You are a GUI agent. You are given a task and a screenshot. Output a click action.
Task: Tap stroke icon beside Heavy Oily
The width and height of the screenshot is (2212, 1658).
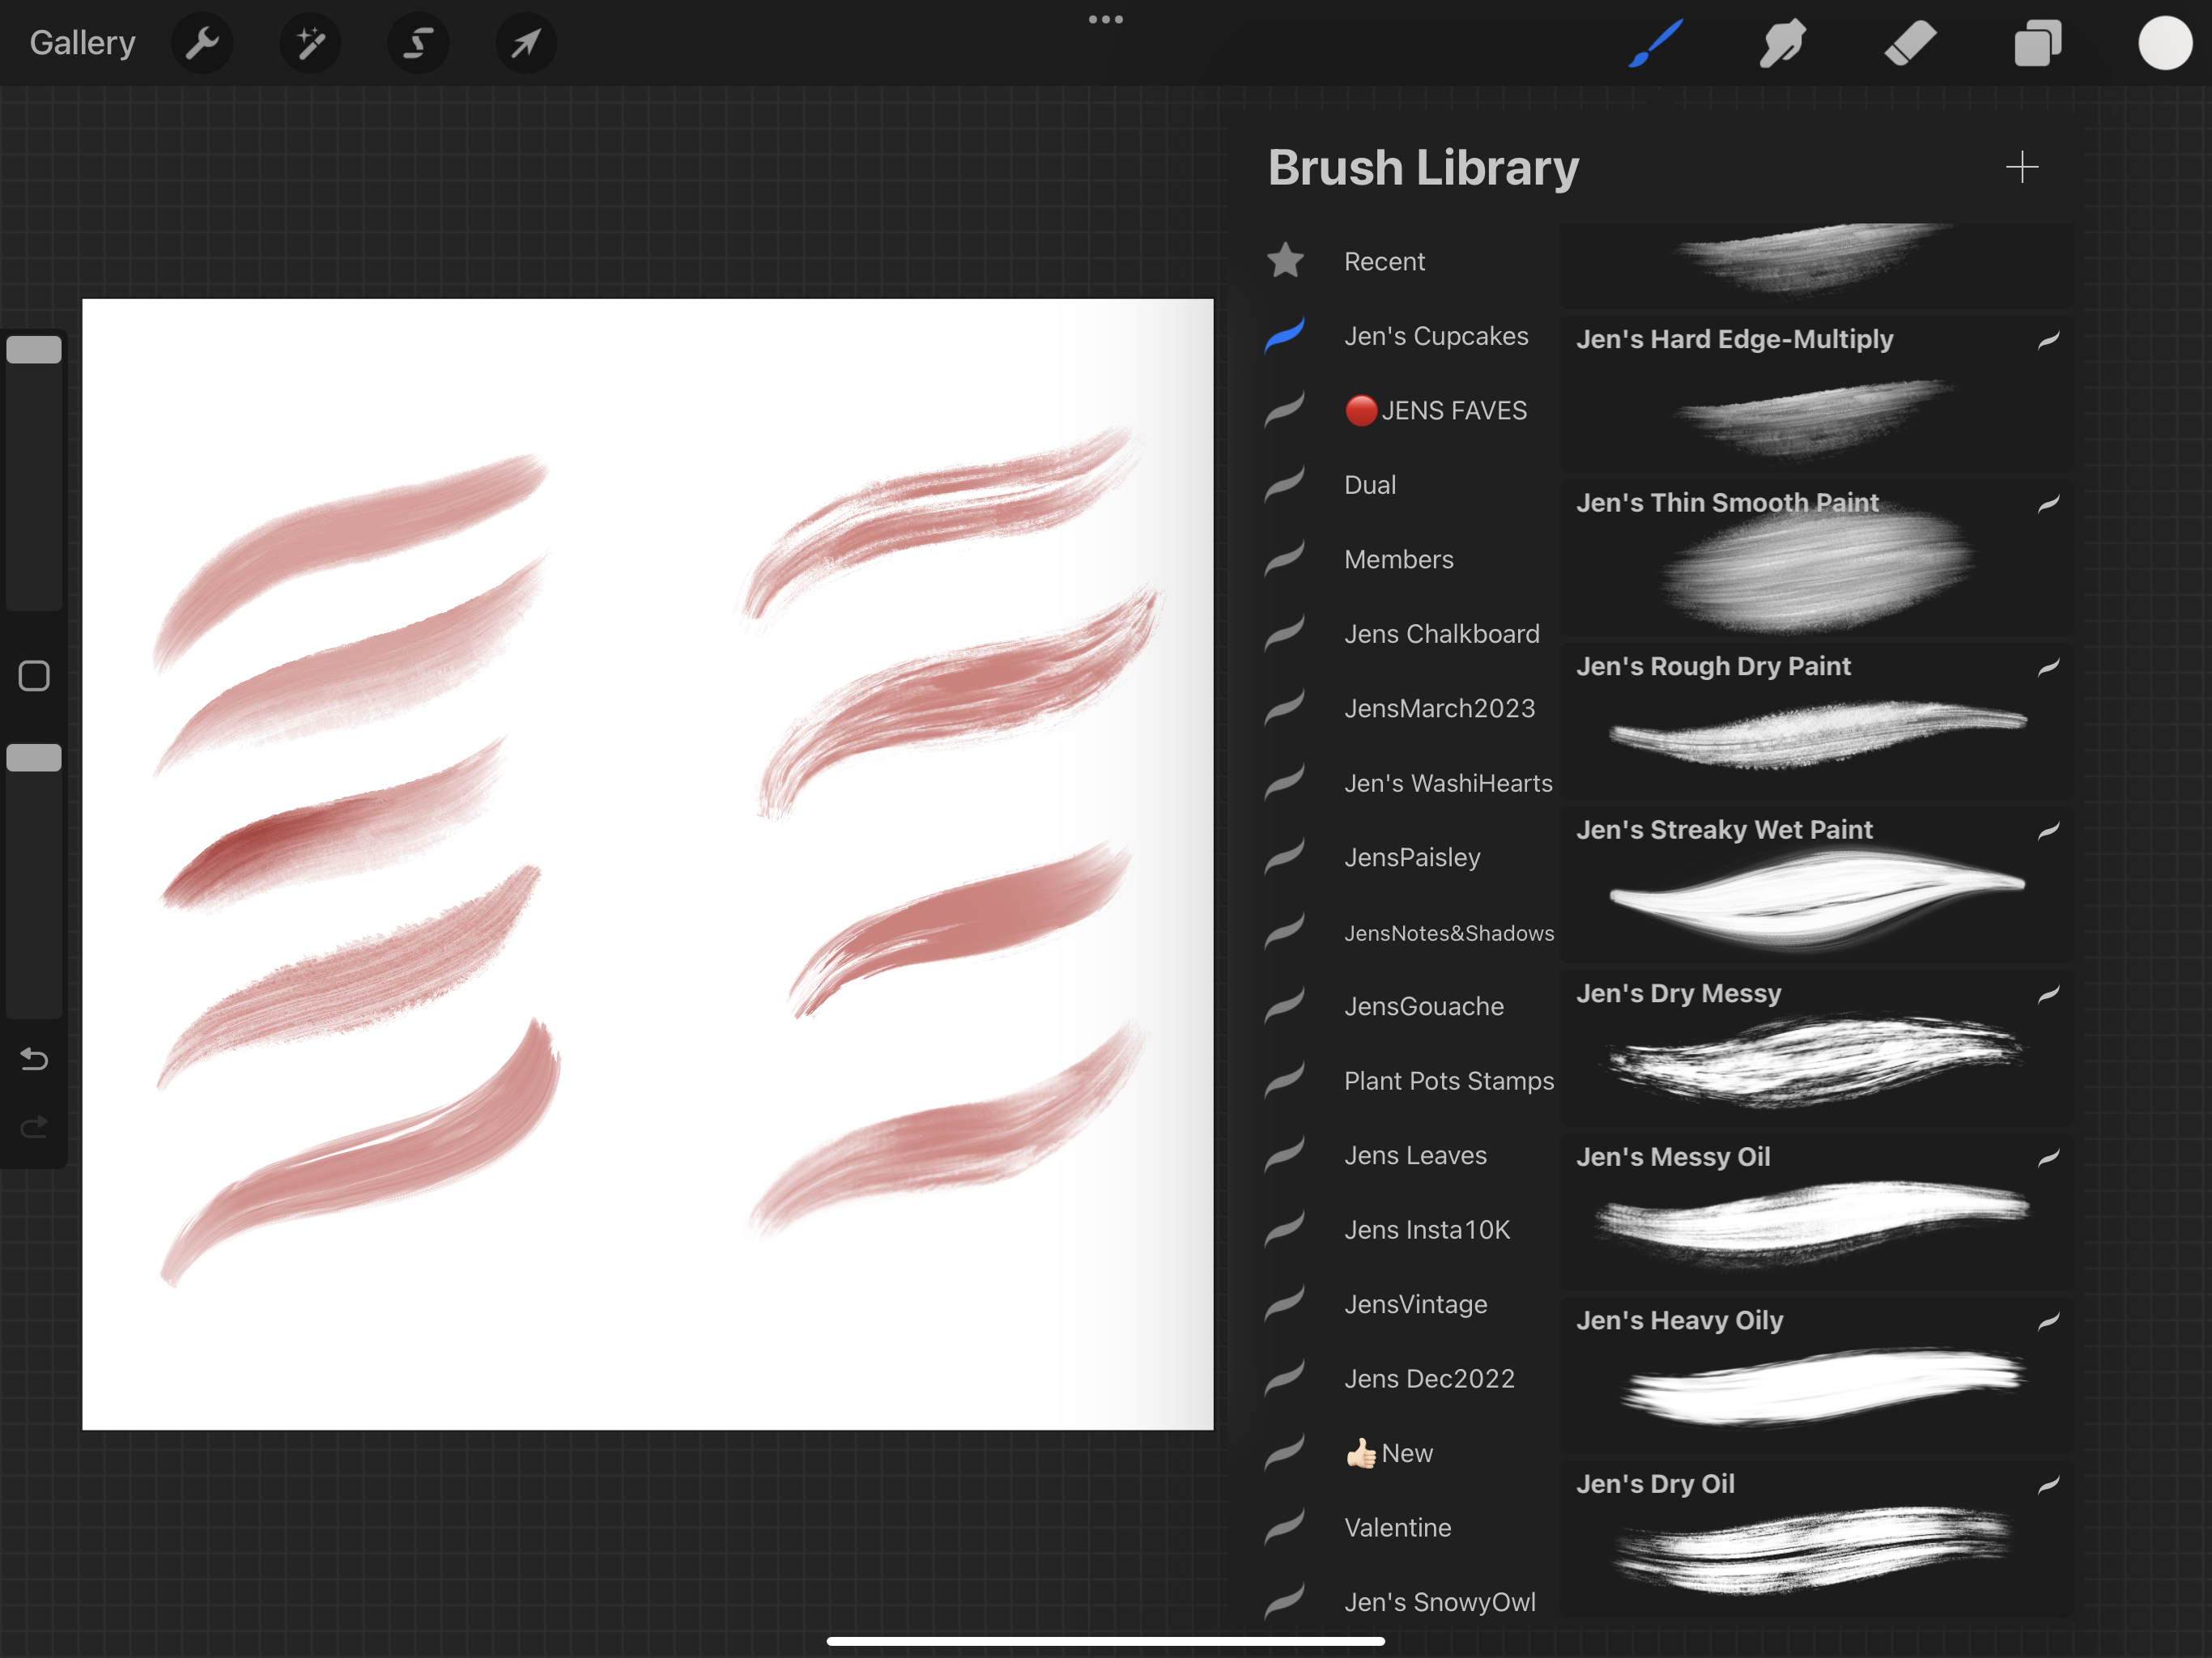pyautogui.click(x=2048, y=1322)
